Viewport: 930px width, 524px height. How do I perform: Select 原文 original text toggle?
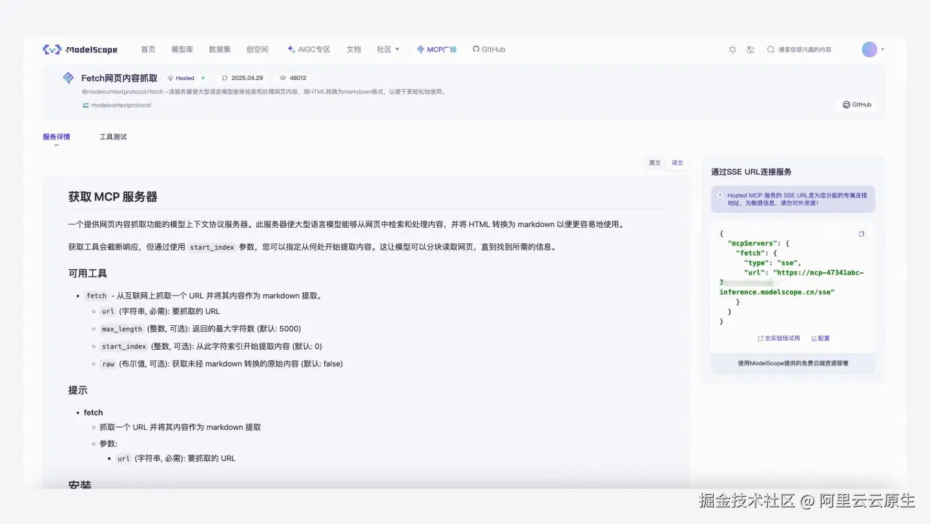tap(655, 163)
